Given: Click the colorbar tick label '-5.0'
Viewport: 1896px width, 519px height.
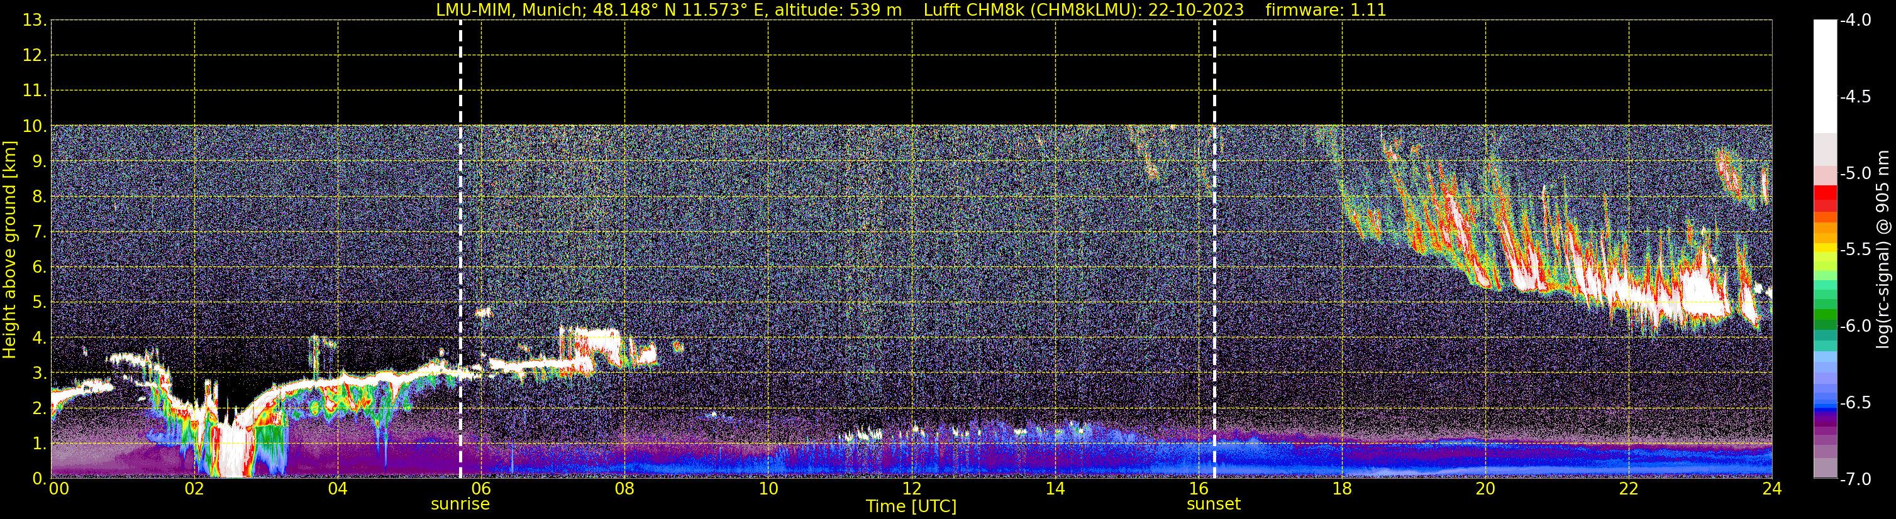Looking at the screenshot, I should pos(1854,173).
